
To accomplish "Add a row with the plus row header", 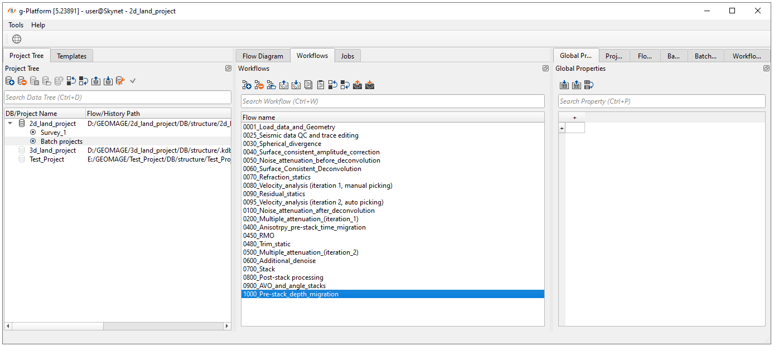I will [x=562, y=128].
